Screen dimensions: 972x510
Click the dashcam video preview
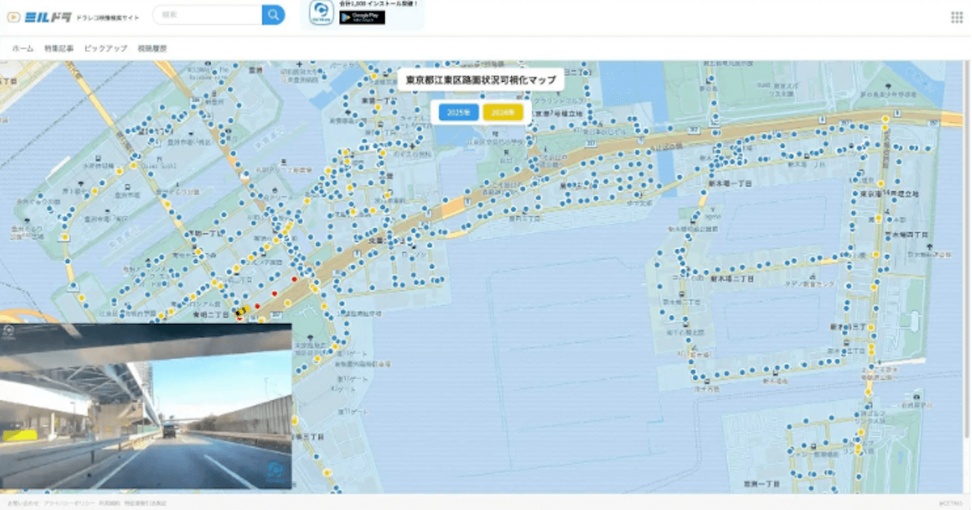[146, 406]
